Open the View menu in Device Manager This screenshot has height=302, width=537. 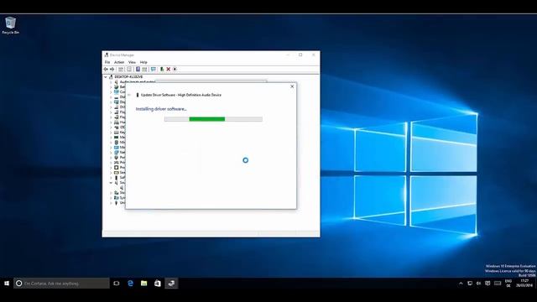pyautogui.click(x=132, y=62)
